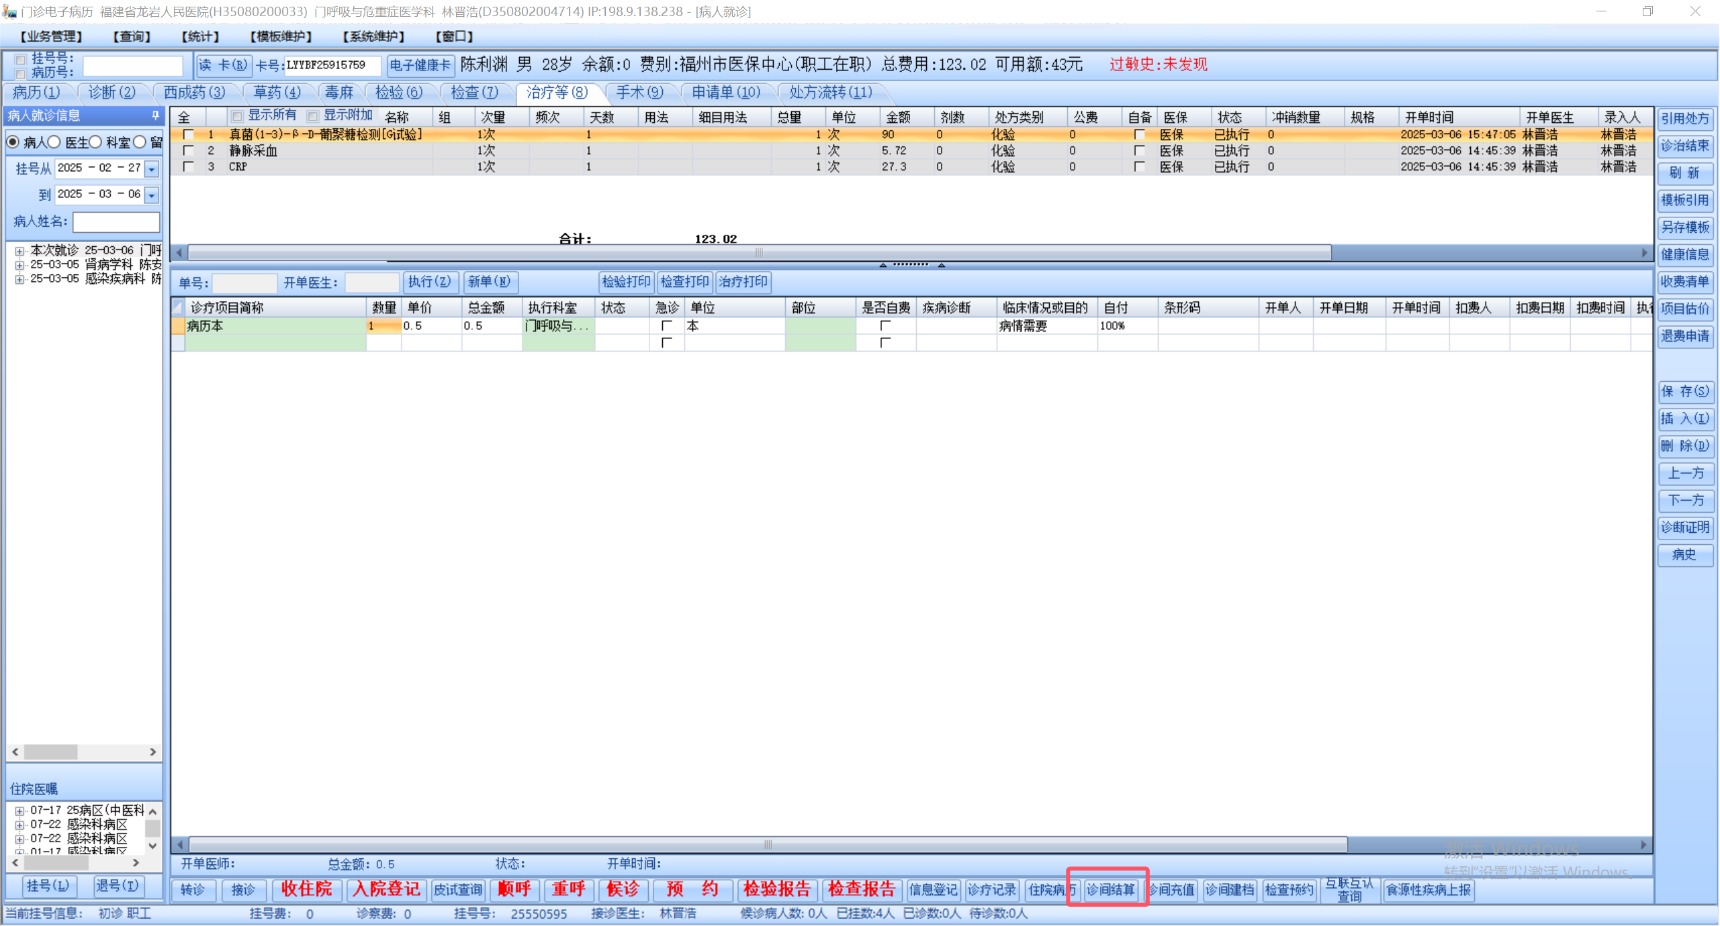
Task: Enable the 显示所有 checkbox
Action: 237,116
